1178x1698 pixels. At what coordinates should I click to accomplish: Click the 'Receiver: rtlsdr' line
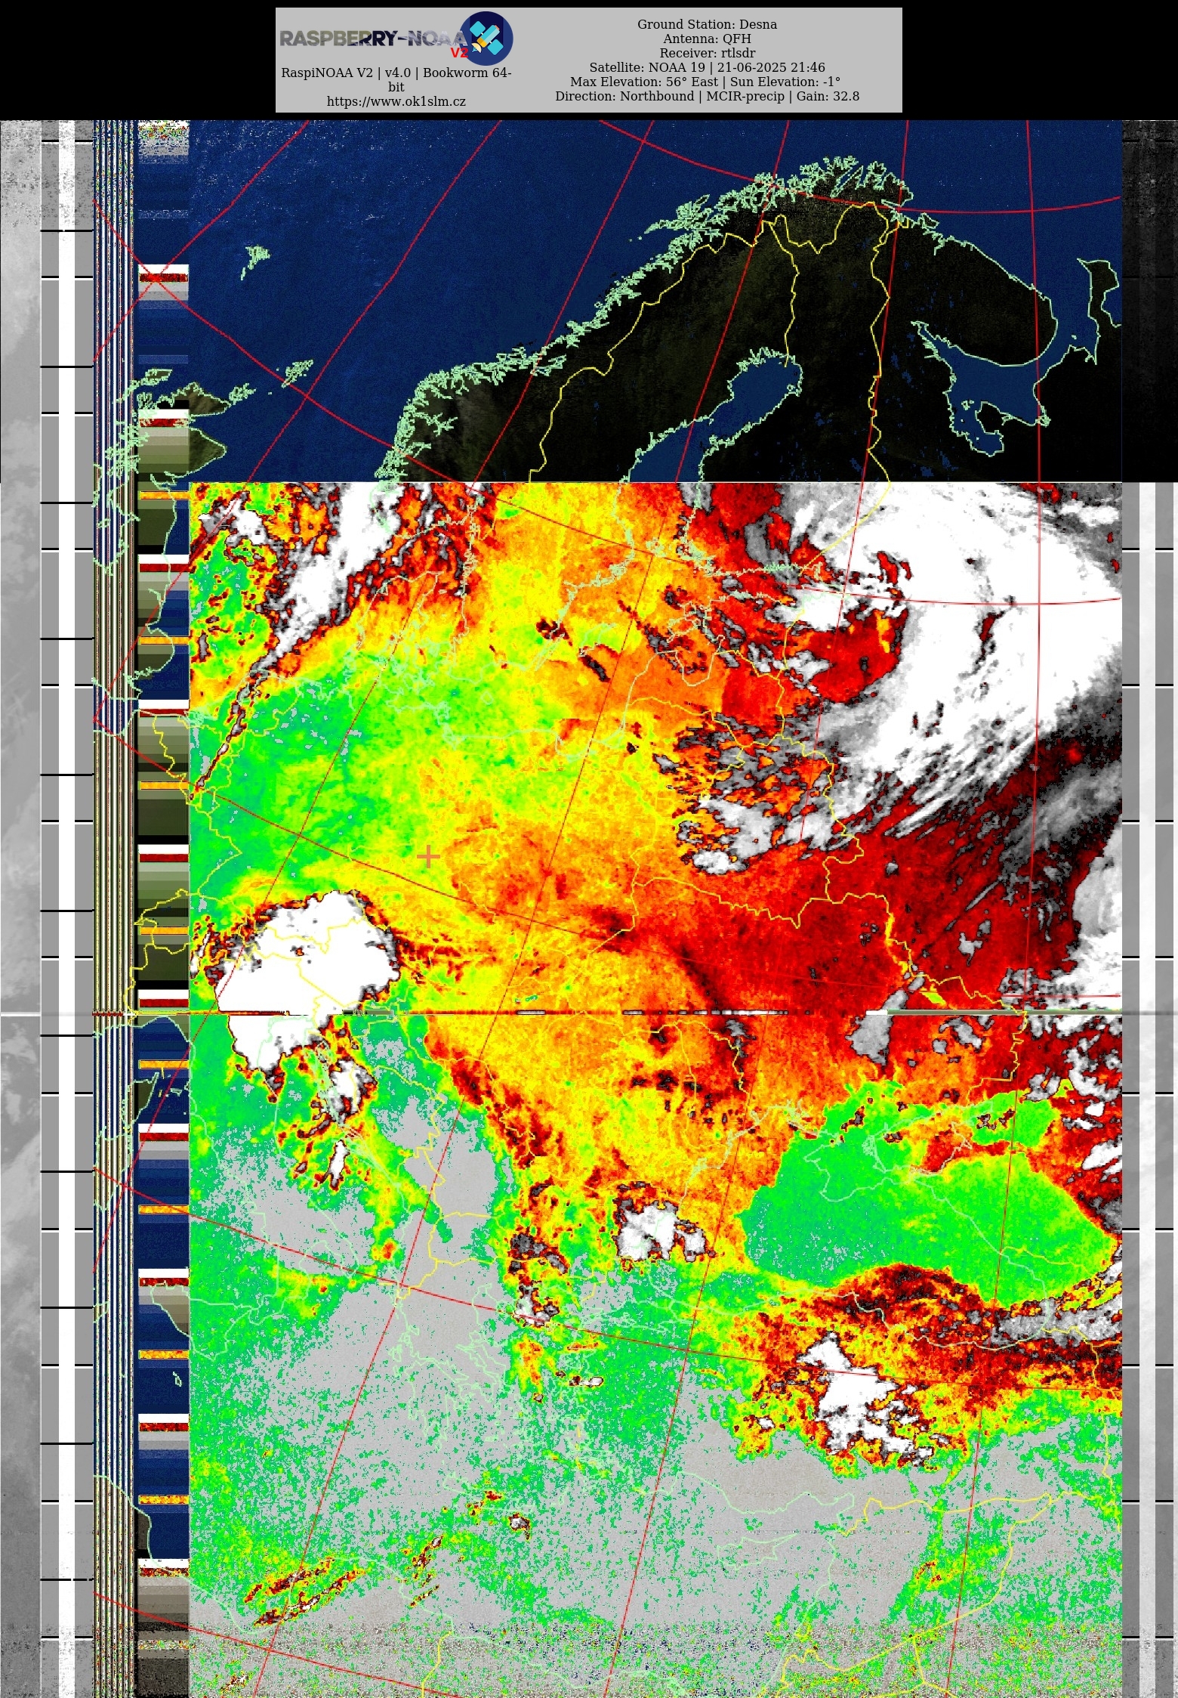point(707,53)
